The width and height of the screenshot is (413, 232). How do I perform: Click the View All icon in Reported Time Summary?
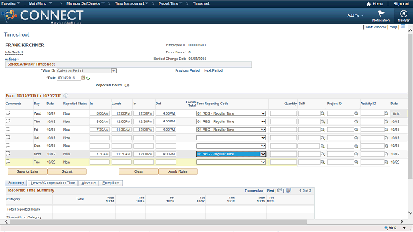279,190
